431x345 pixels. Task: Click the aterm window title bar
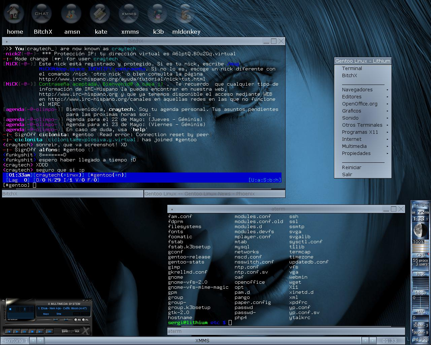[x=278, y=209]
